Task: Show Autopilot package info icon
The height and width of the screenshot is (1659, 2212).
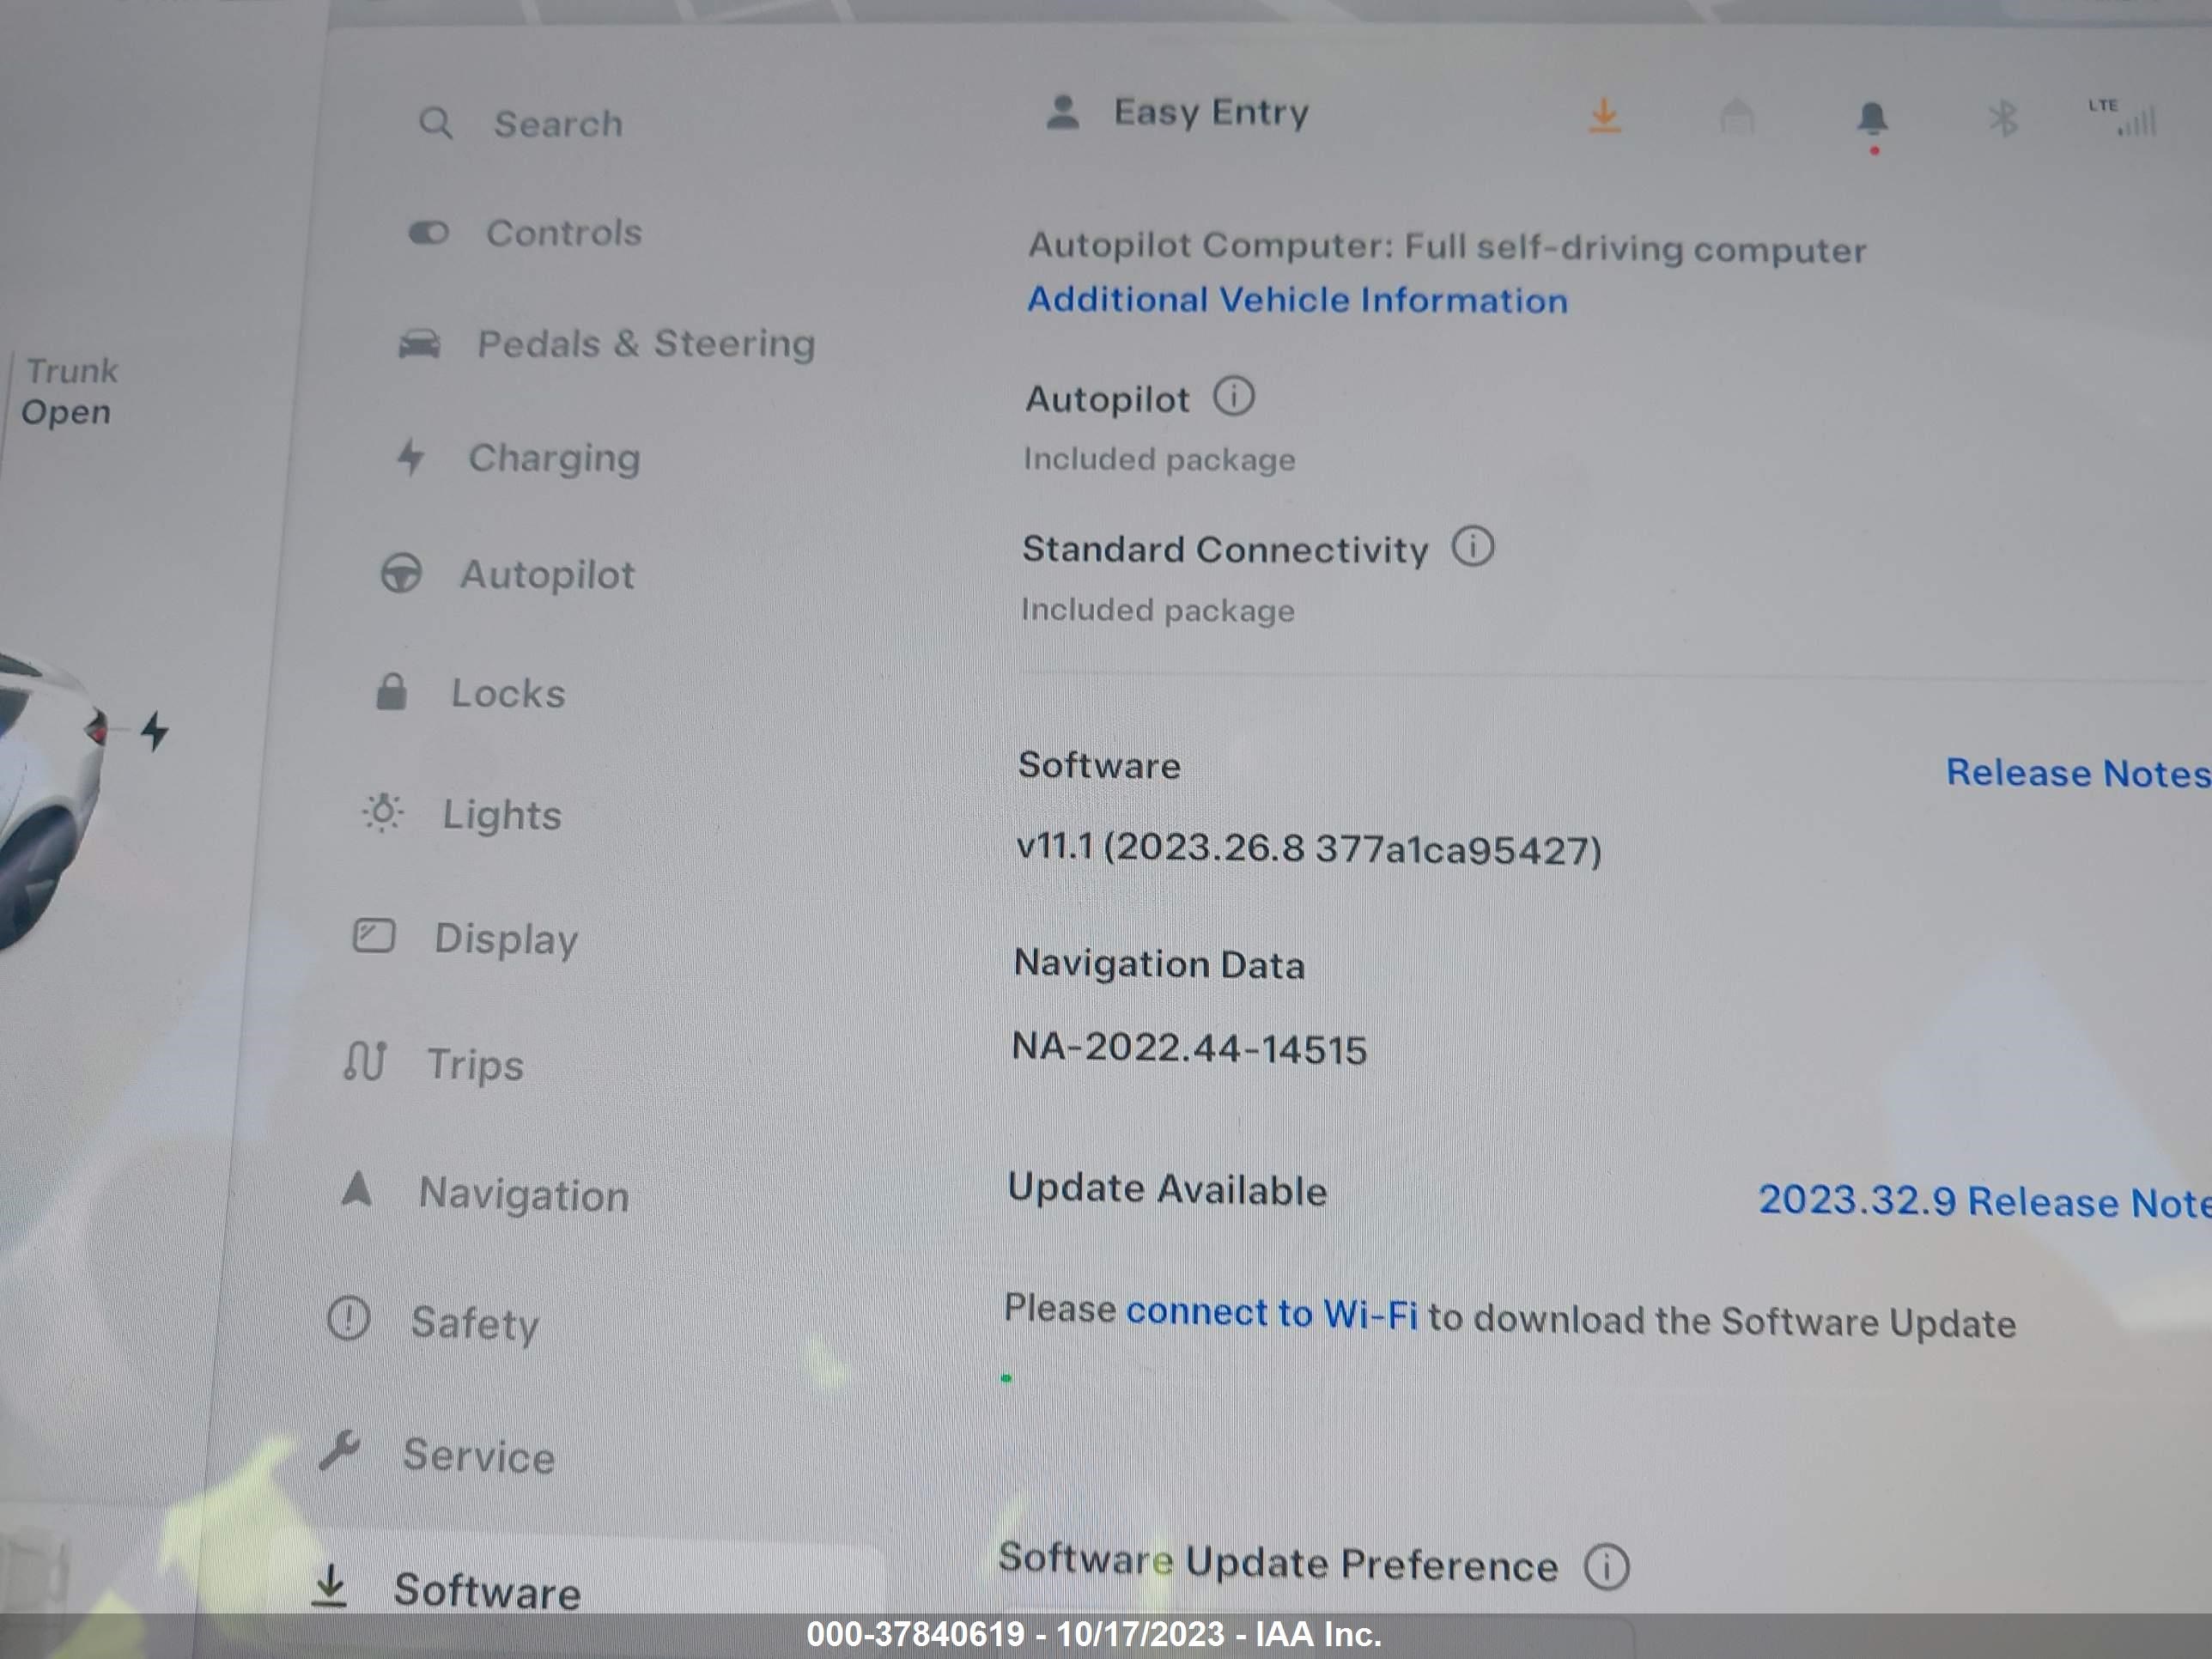Action: 1234,396
